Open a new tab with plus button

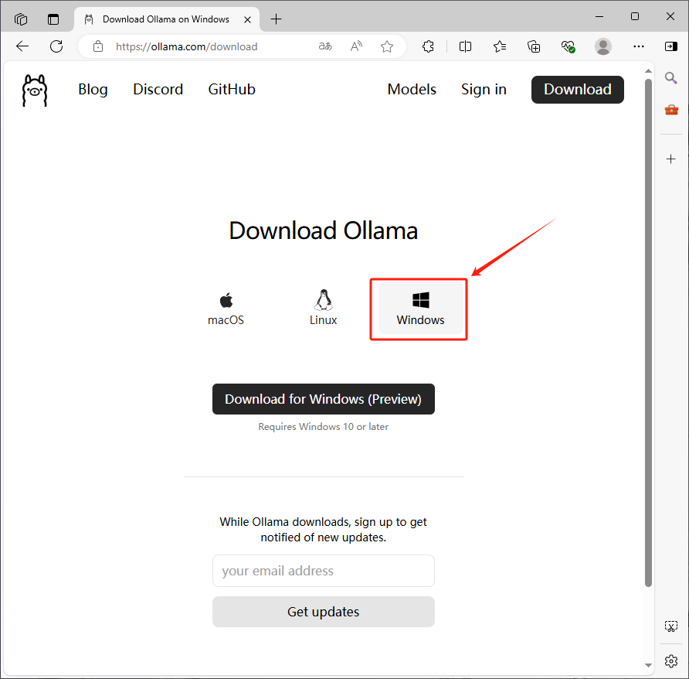pyautogui.click(x=276, y=19)
